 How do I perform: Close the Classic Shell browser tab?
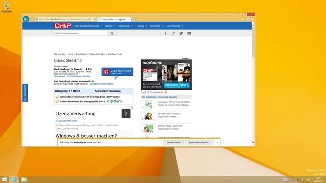tap(129, 19)
